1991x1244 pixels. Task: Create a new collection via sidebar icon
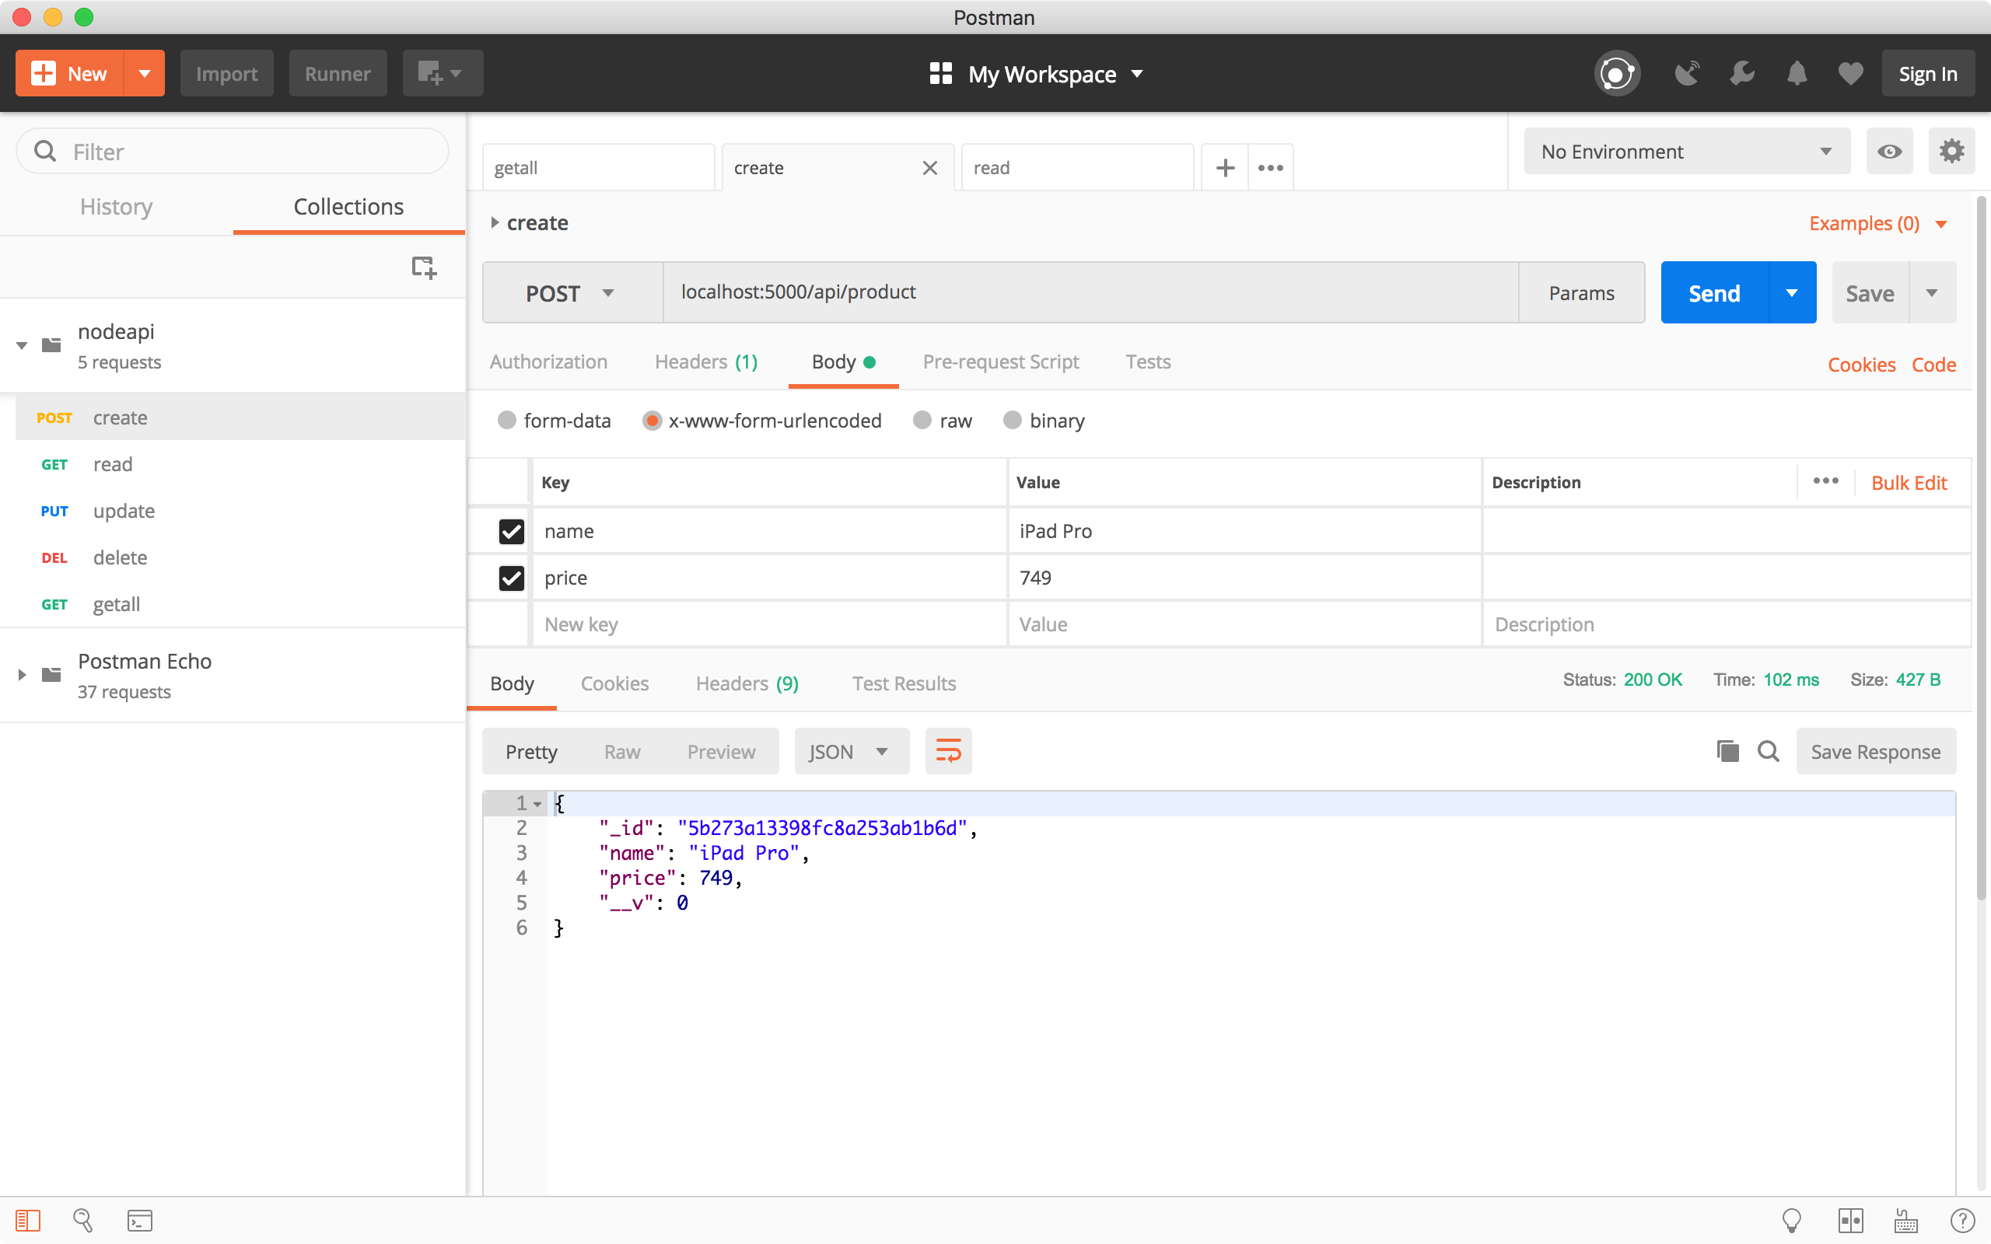(x=424, y=267)
